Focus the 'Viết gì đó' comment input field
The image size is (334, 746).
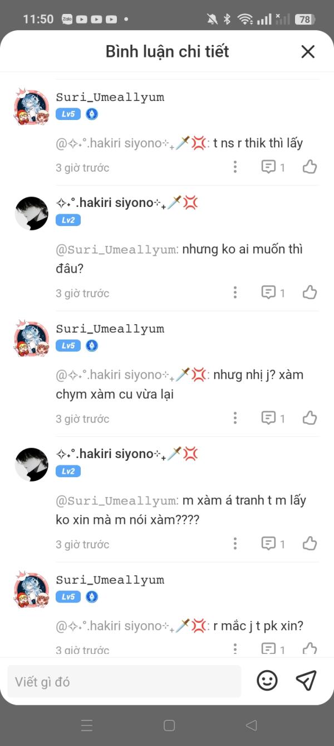click(124, 681)
